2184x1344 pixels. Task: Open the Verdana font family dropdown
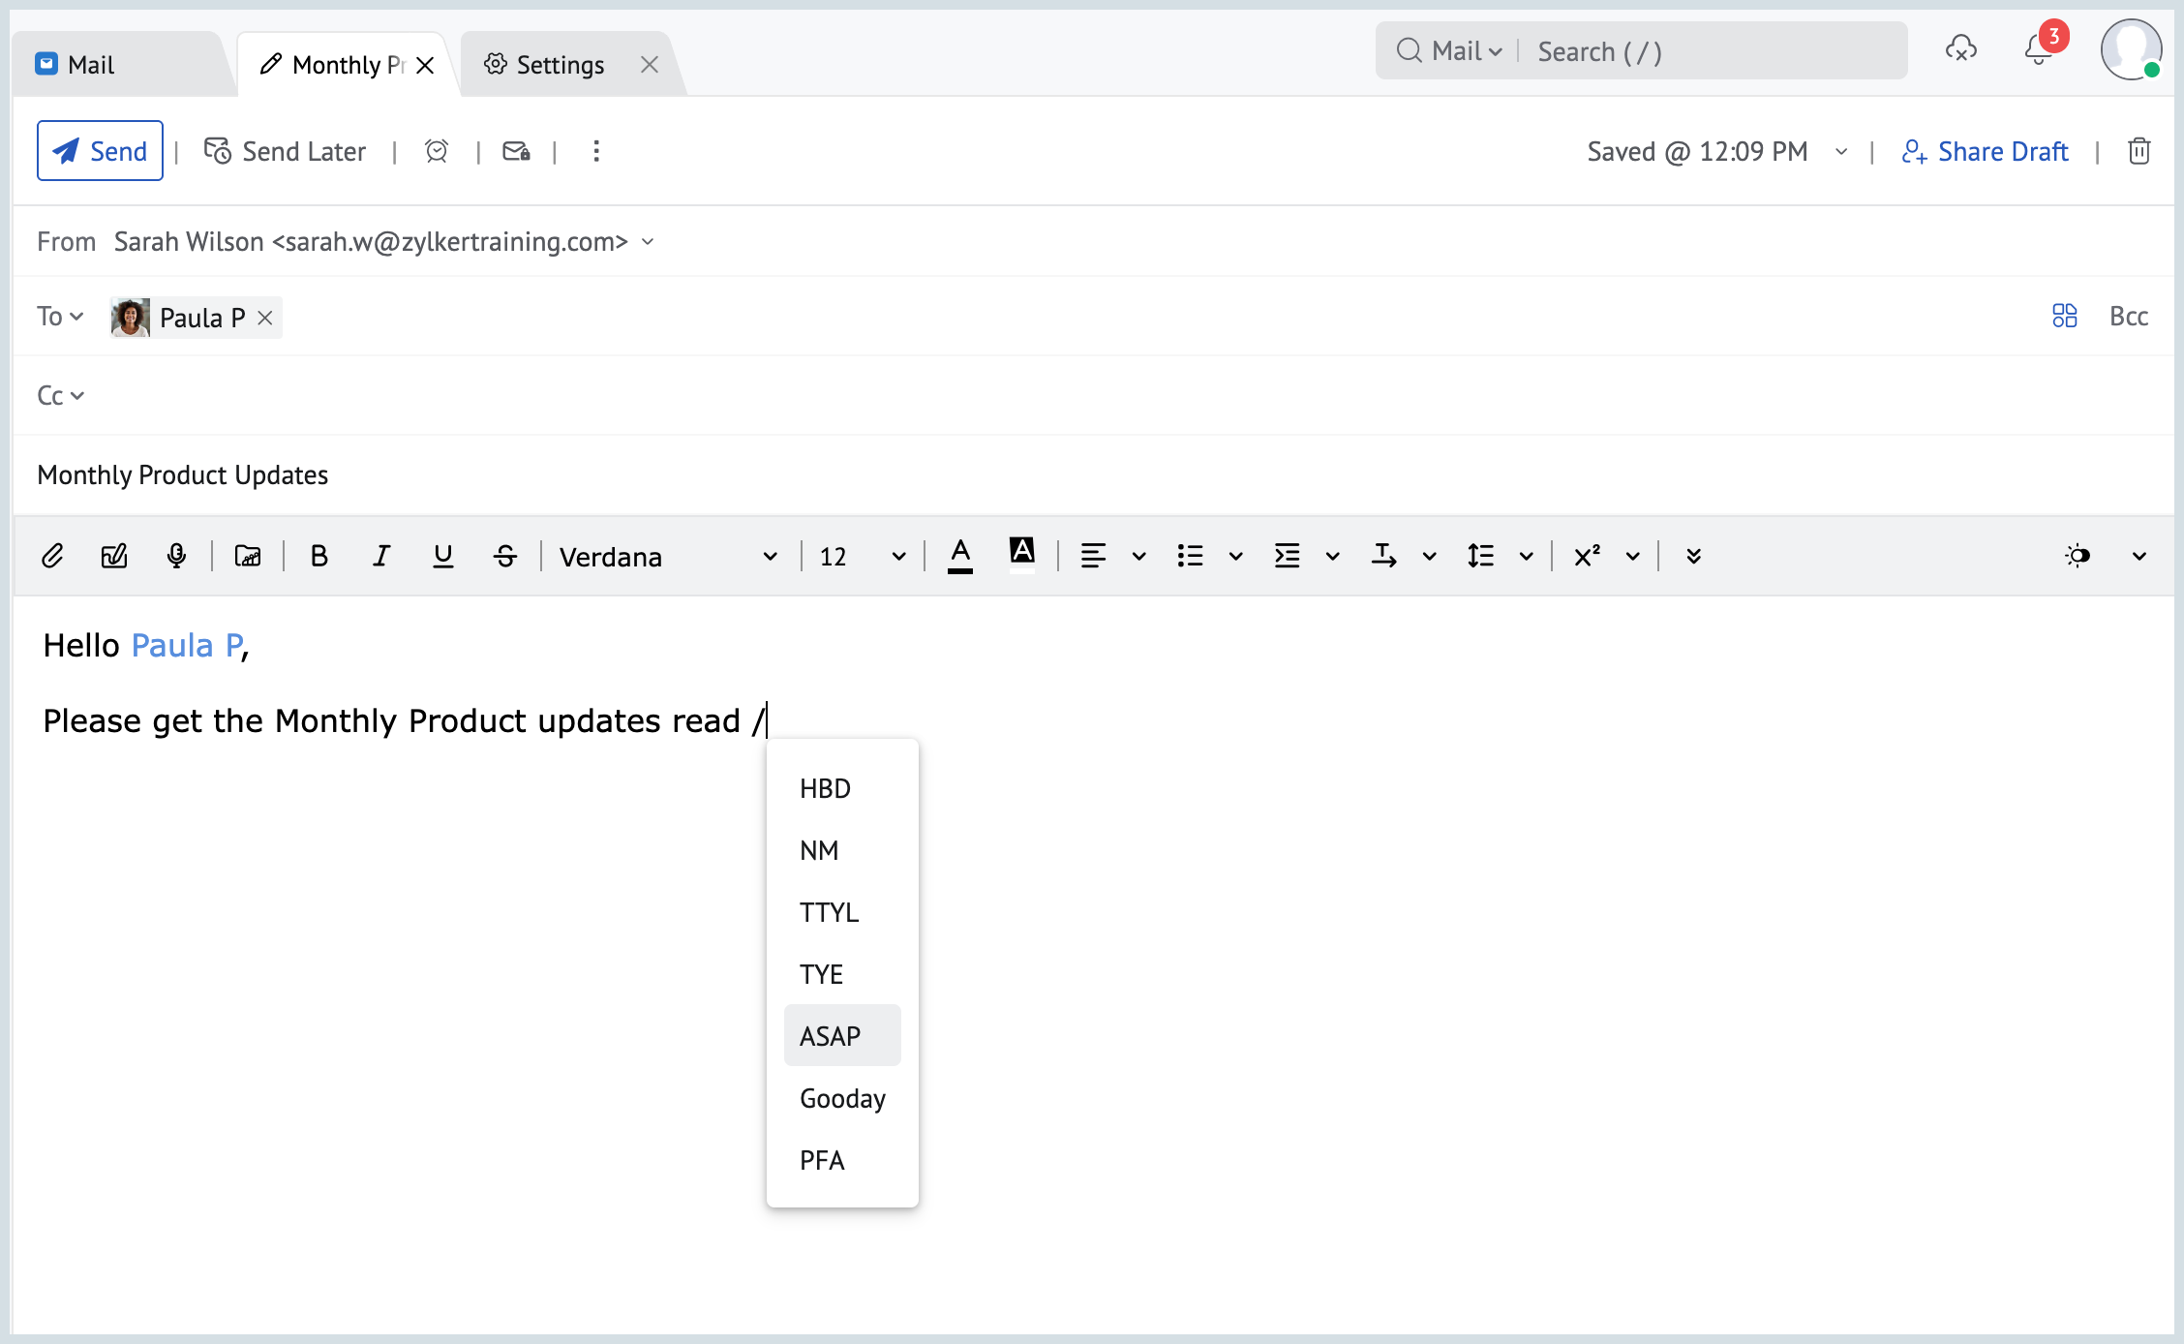point(668,557)
